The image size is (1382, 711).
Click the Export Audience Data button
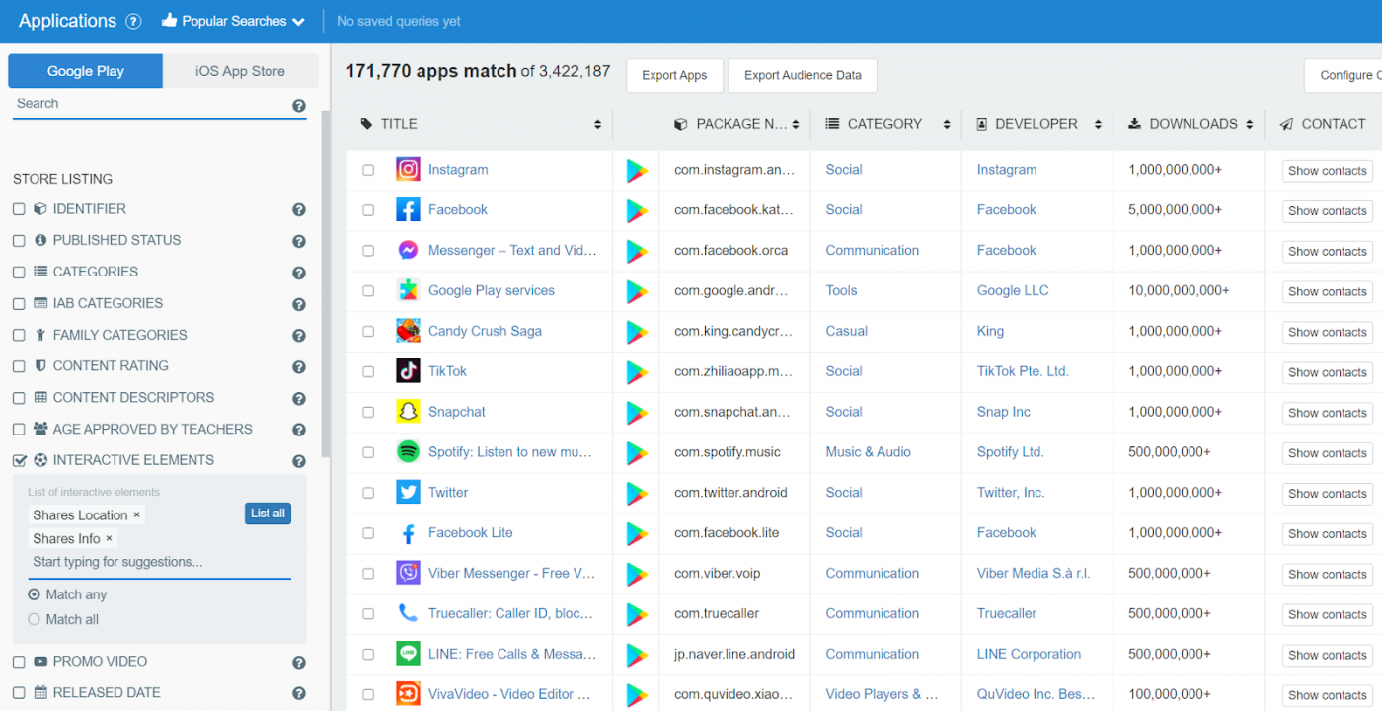(803, 75)
